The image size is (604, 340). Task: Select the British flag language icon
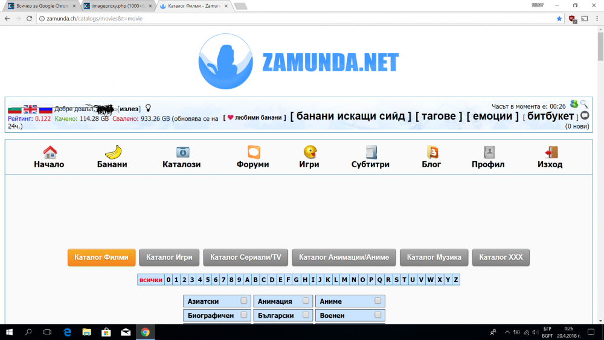[30, 109]
